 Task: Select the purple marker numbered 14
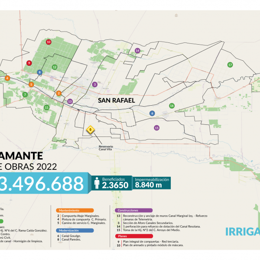click(x=137, y=51)
